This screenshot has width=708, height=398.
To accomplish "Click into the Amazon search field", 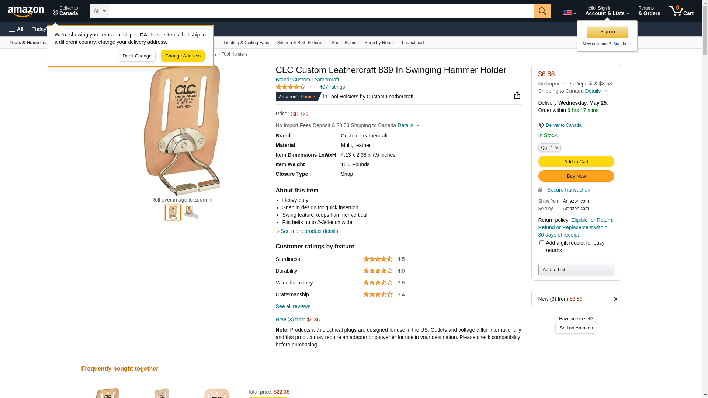I will point(322,11).
